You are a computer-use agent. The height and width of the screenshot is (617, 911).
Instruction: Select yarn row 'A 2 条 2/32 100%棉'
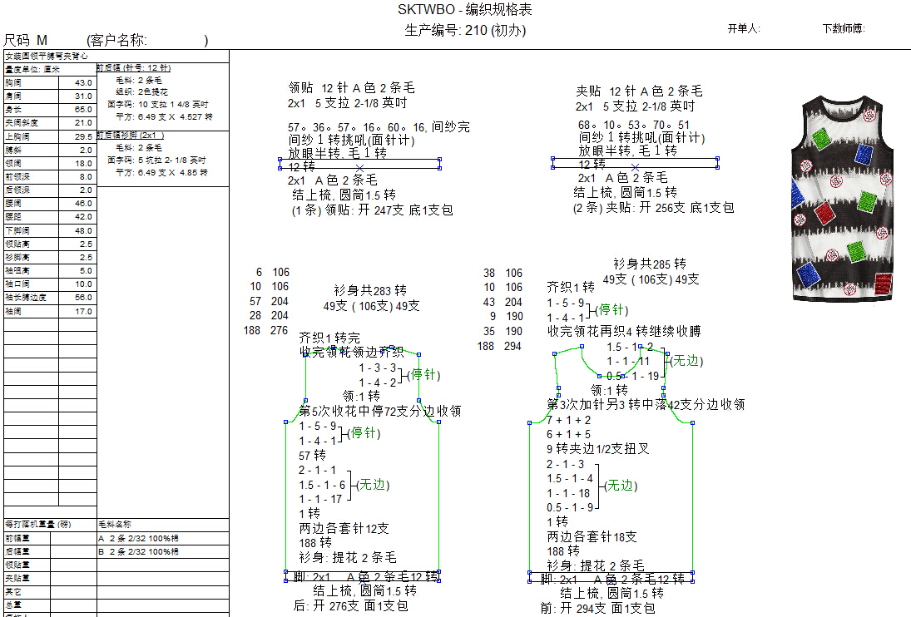pyautogui.click(x=138, y=538)
